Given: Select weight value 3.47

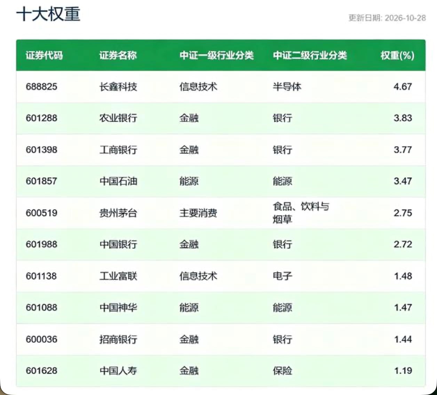Looking at the screenshot, I should click(x=403, y=181).
